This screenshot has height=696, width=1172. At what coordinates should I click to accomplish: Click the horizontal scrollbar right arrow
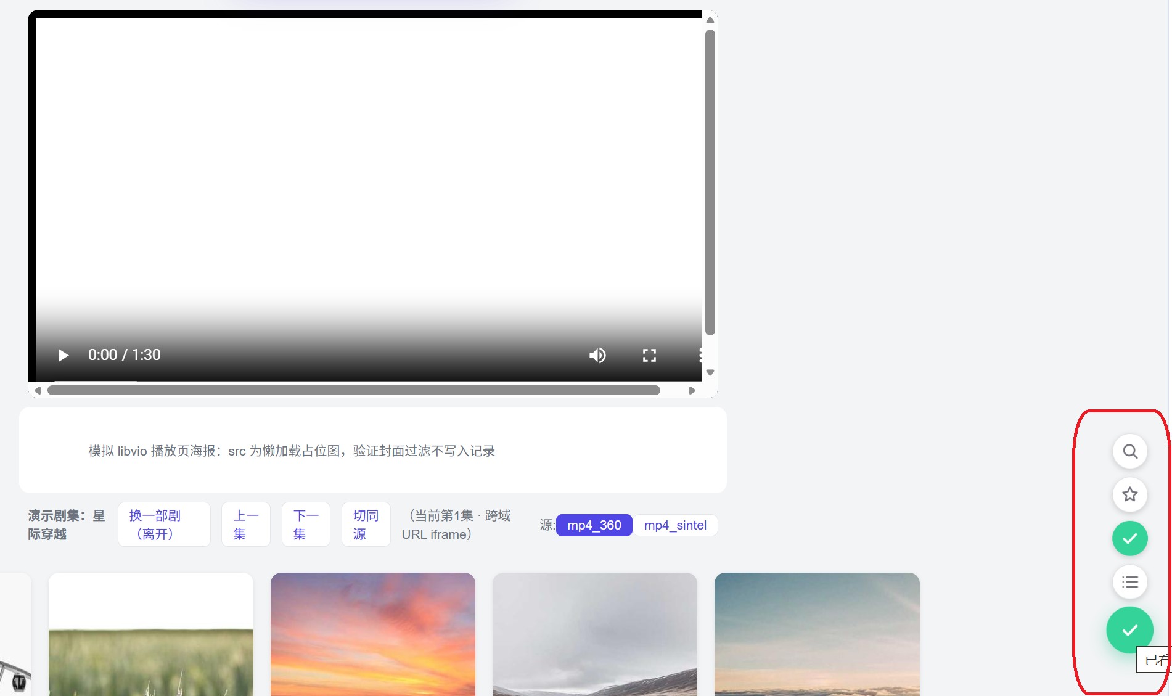click(692, 390)
